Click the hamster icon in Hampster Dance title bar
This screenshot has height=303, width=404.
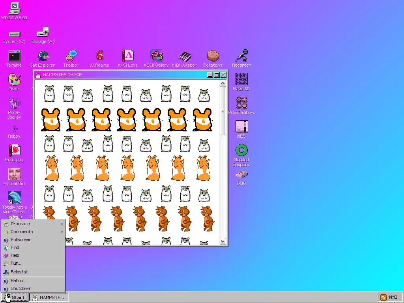point(38,75)
